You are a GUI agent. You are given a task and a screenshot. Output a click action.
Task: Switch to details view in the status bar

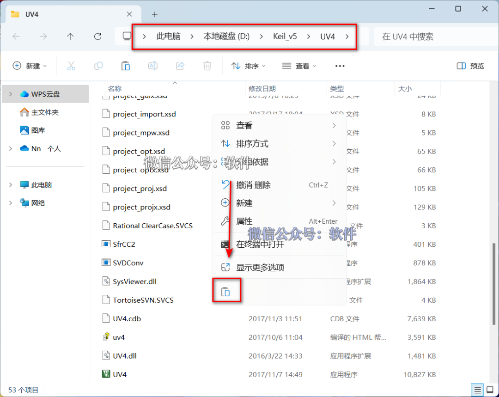click(x=477, y=390)
